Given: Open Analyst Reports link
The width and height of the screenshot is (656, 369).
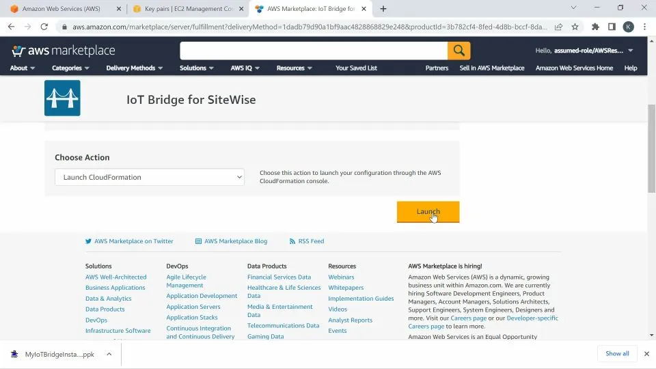Looking at the screenshot, I should pyautogui.click(x=350, y=320).
